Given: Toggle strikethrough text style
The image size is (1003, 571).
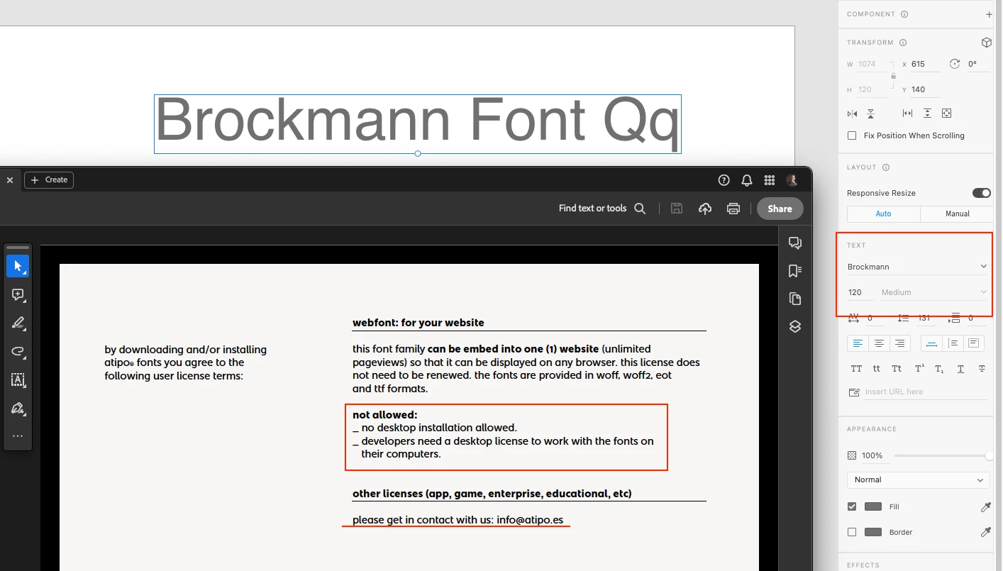Looking at the screenshot, I should 982,369.
